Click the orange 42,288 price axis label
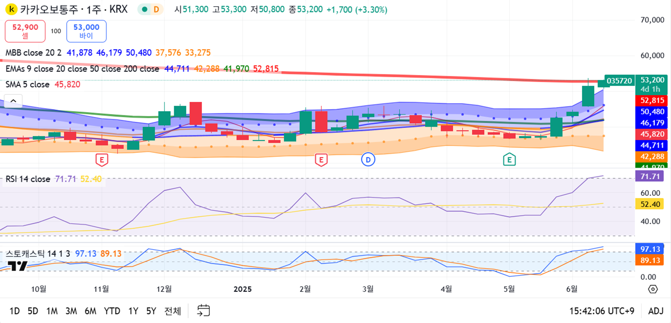This screenshot has width=671, height=323. (651, 157)
